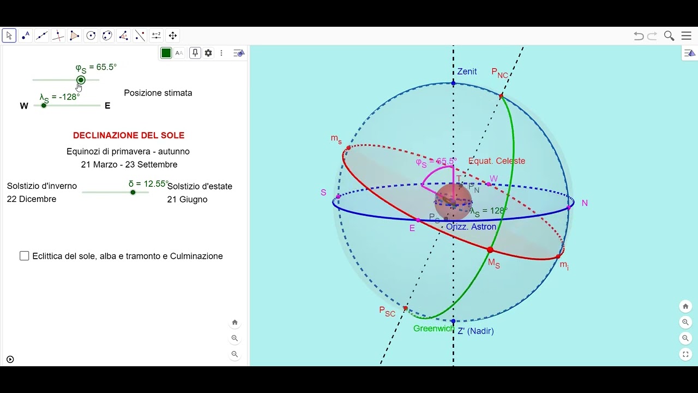Image resolution: width=698 pixels, height=393 pixels.
Task: Select the Point tool
Action: coord(26,35)
